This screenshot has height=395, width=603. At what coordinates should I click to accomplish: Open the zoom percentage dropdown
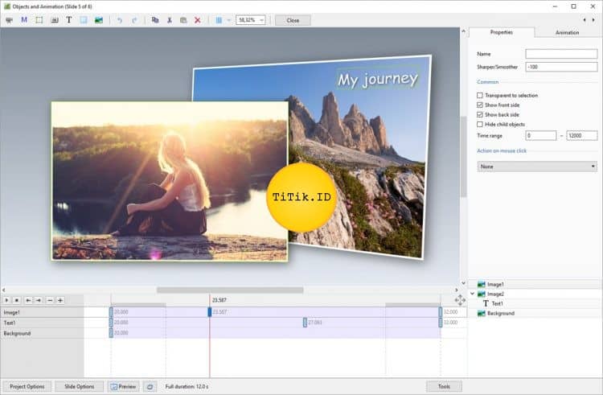[262, 20]
